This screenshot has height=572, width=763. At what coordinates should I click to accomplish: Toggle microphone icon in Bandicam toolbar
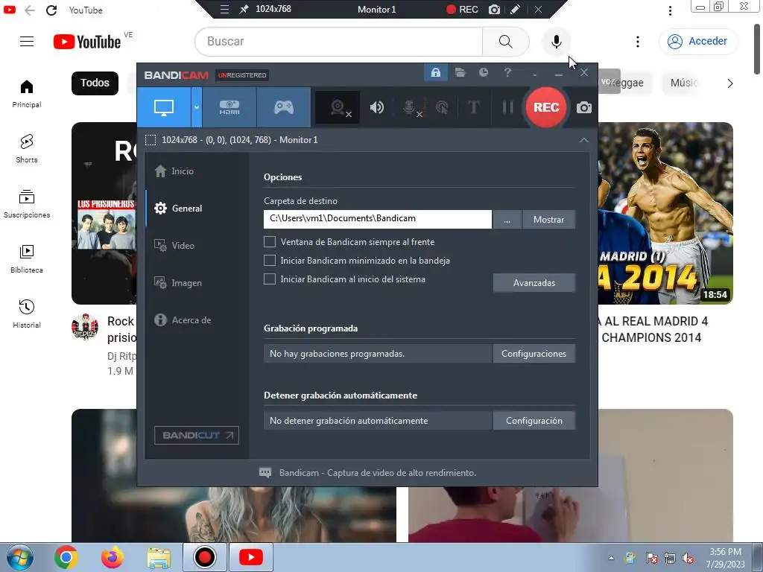coord(411,107)
